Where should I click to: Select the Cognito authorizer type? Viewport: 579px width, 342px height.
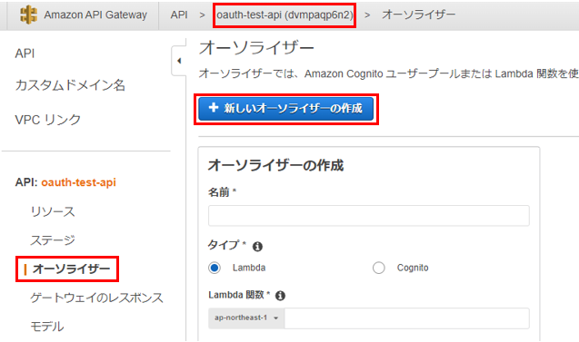coord(378,268)
